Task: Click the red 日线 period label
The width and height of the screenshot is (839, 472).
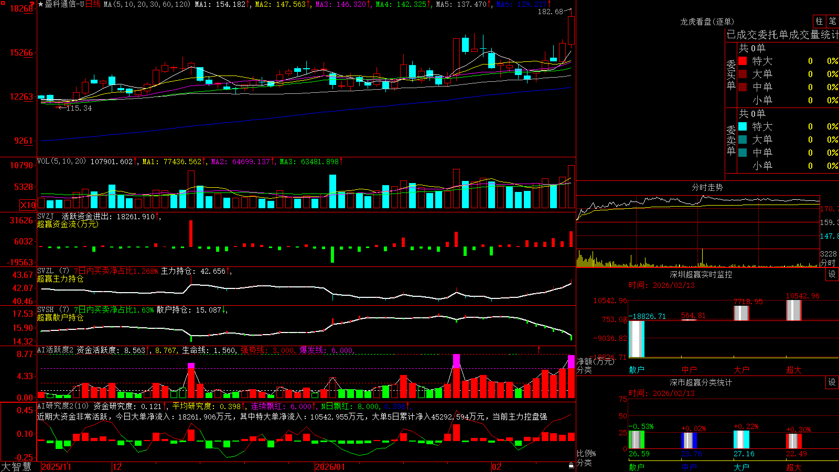Action: pos(93,4)
